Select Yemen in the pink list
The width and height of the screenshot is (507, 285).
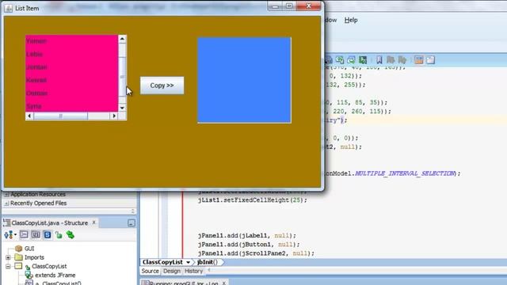(x=71, y=41)
